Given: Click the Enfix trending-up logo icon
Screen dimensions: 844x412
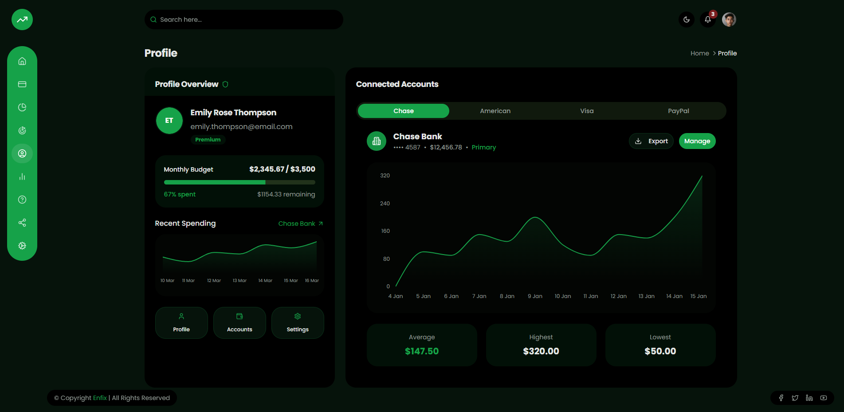Looking at the screenshot, I should [22, 20].
